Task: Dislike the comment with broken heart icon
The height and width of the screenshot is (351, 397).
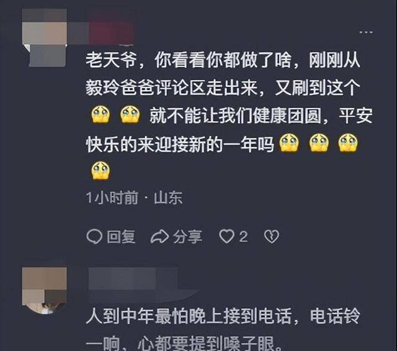Action: (x=272, y=237)
